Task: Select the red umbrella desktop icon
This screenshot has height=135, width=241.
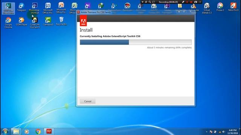Action: tap(127, 6)
